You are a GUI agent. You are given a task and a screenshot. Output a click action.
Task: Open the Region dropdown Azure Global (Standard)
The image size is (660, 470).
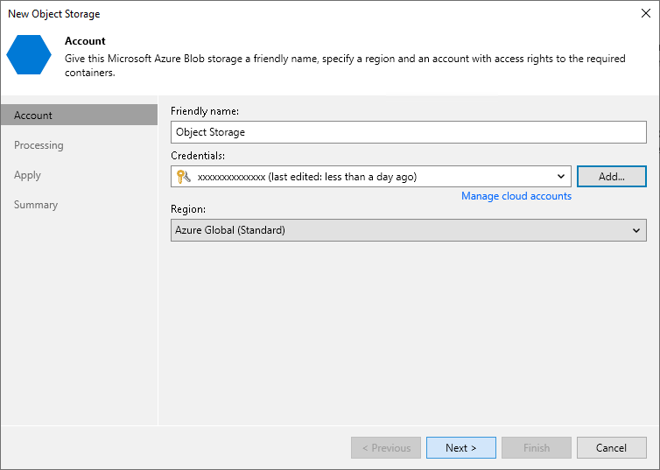click(408, 230)
